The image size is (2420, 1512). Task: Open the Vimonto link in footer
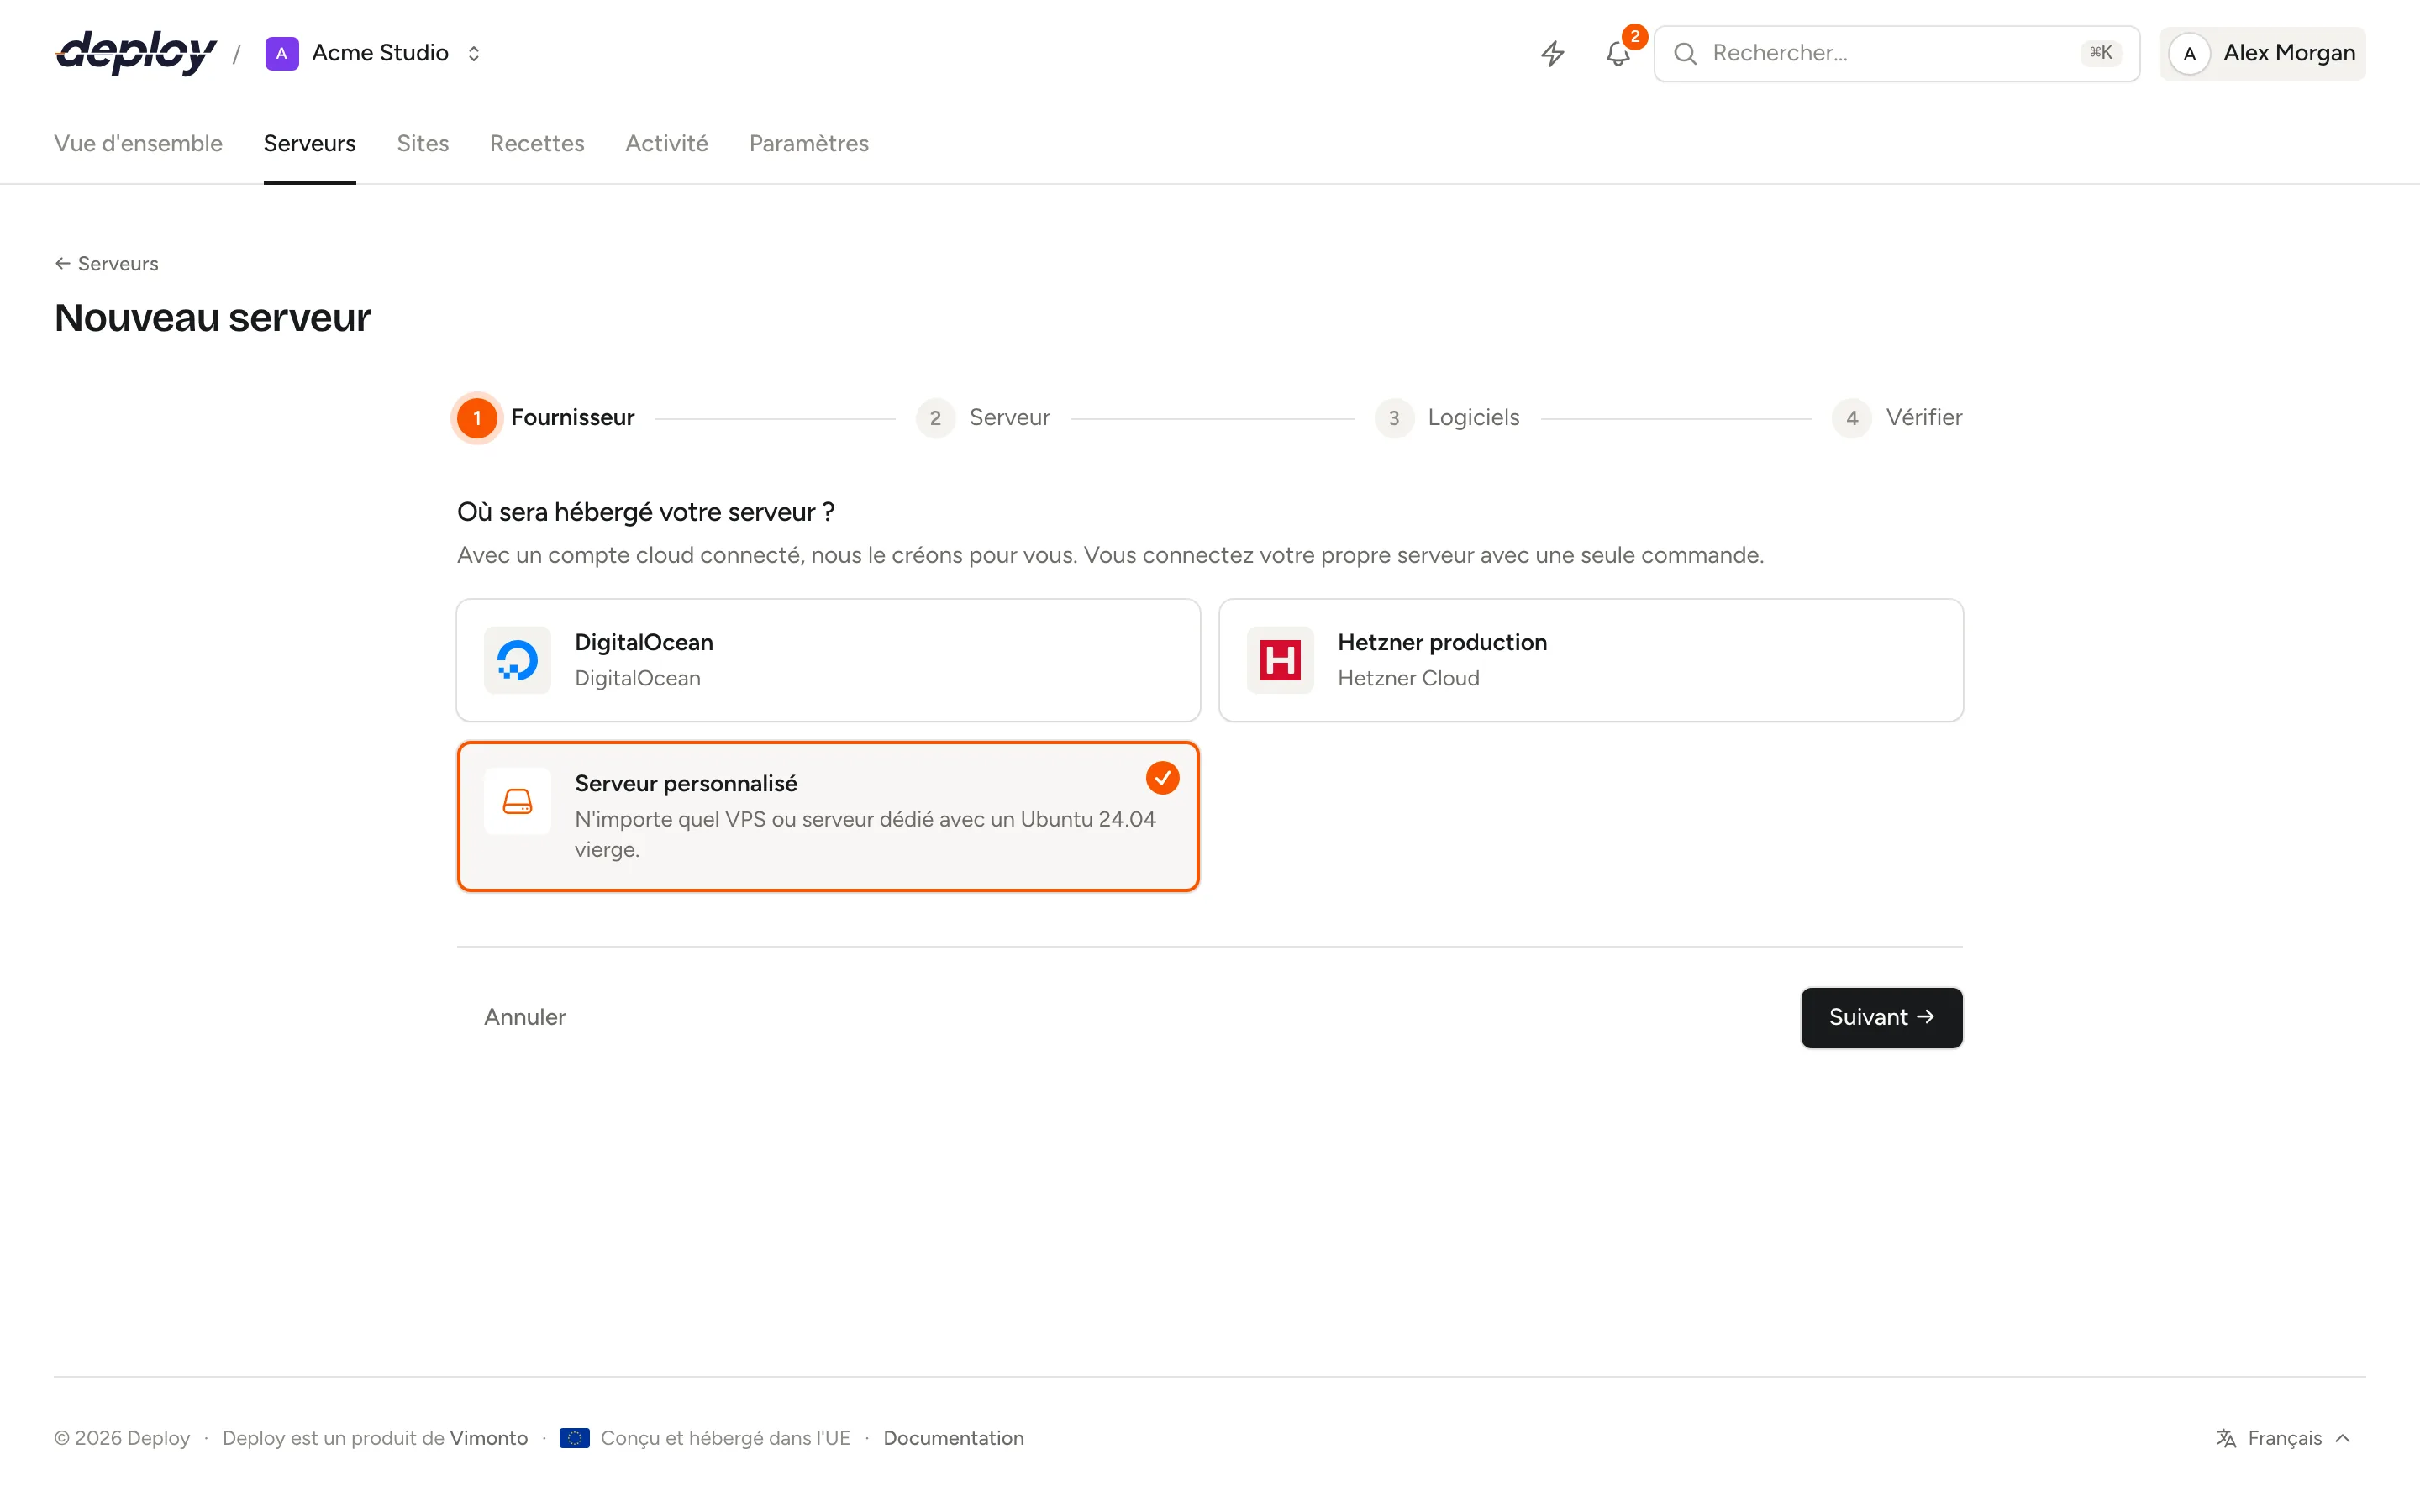[489, 1438]
